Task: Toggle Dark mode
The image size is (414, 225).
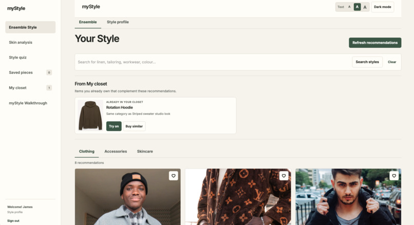Action: [383, 7]
